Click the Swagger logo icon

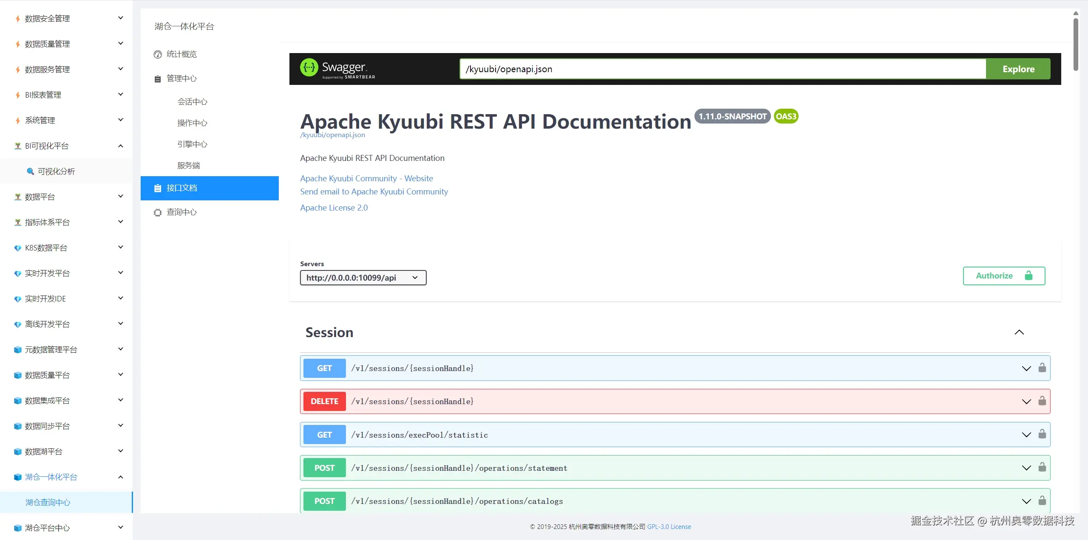click(x=309, y=68)
